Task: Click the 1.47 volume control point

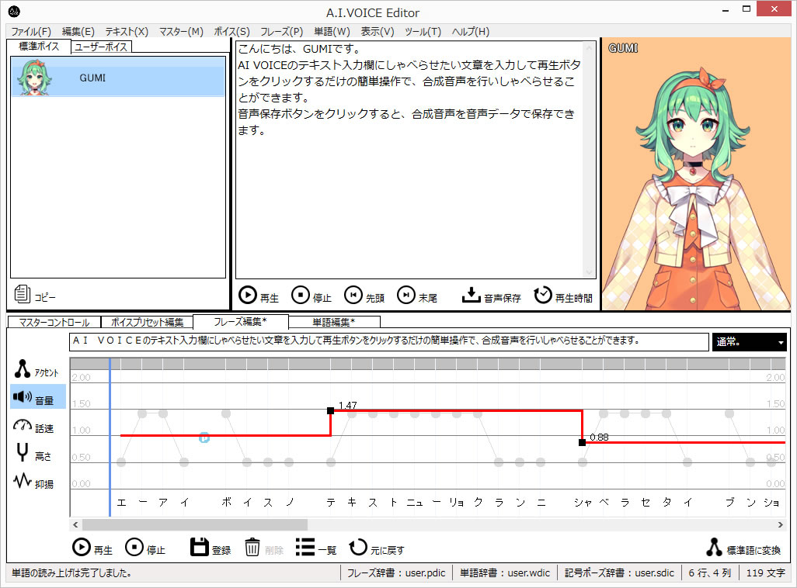Action: click(x=330, y=410)
